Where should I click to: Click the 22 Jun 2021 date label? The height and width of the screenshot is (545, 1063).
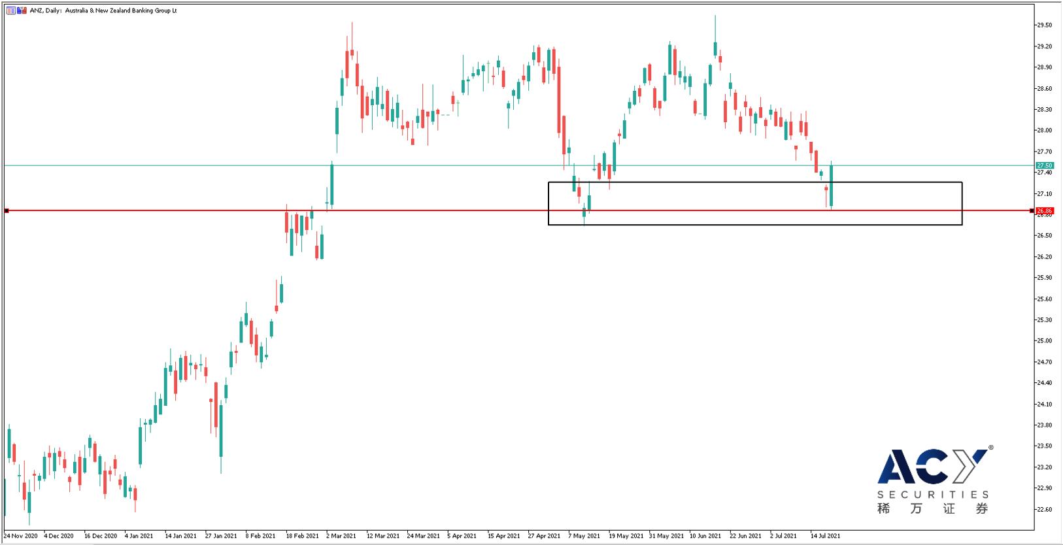click(746, 536)
